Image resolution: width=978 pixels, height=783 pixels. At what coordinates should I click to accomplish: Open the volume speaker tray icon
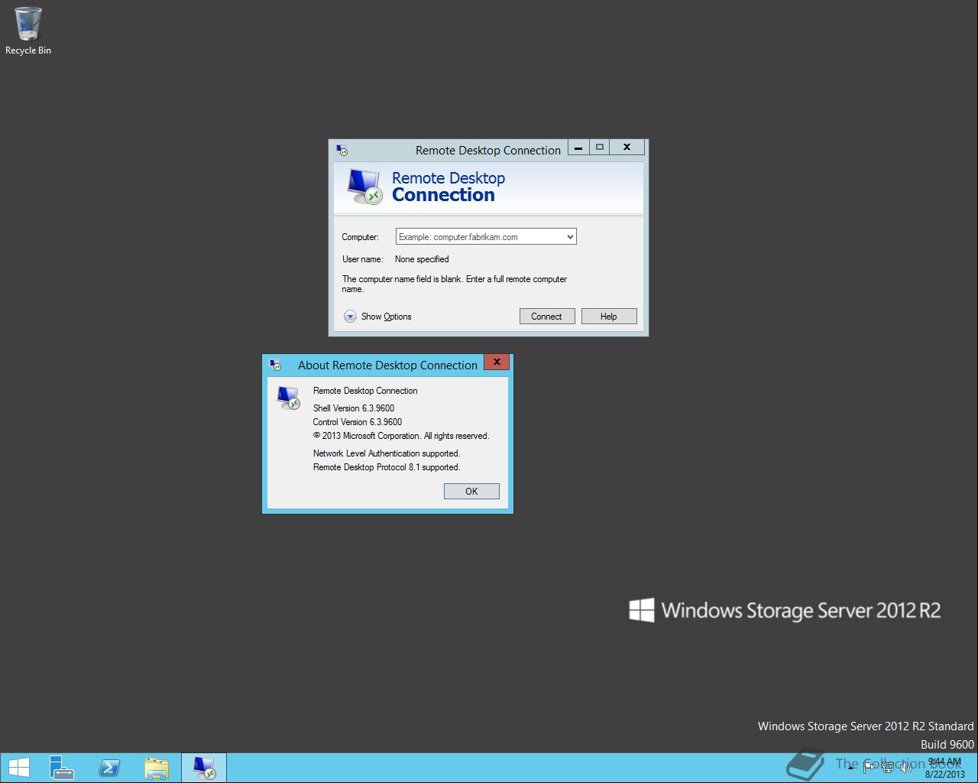tap(906, 768)
